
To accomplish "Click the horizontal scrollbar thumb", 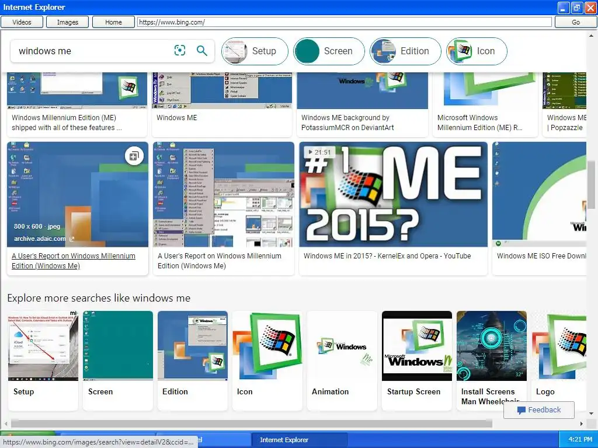I will pos(252,423).
